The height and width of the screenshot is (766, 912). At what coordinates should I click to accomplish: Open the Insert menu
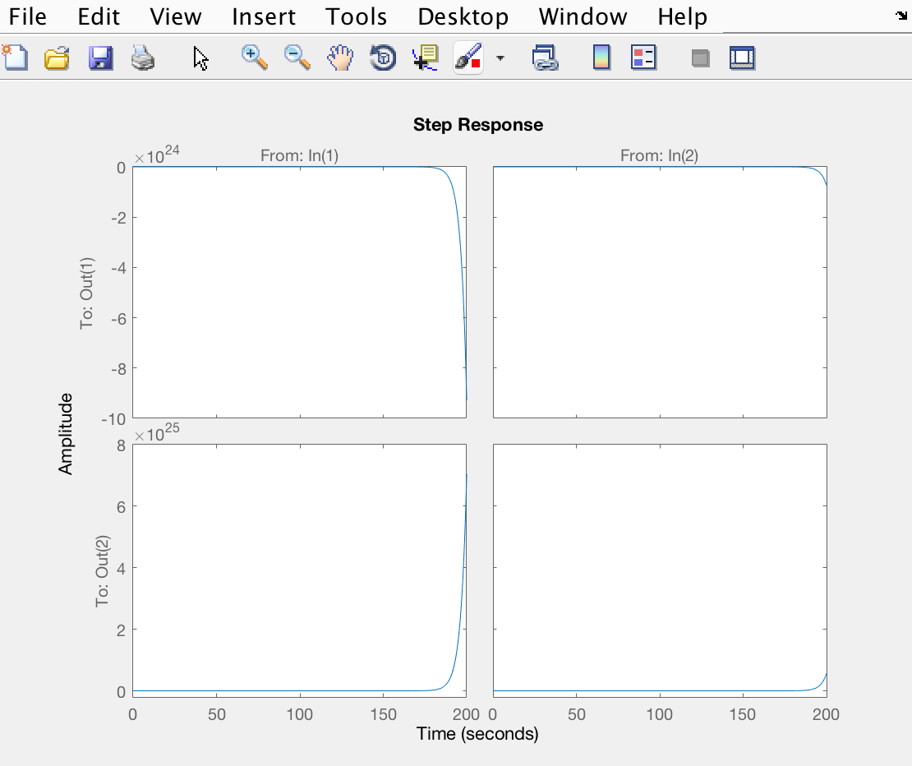coord(264,16)
